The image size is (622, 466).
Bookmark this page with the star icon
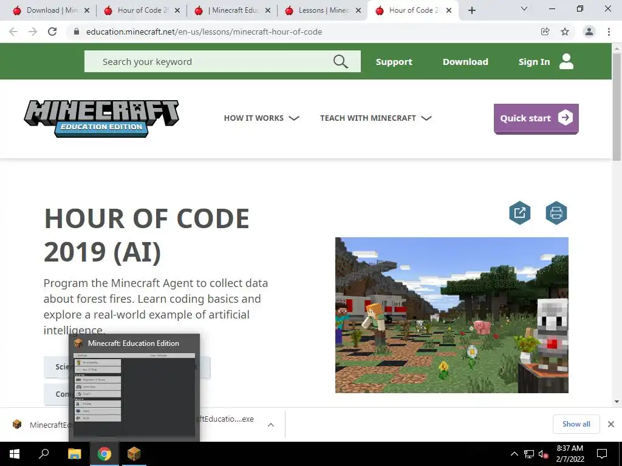pyautogui.click(x=565, y=32)
